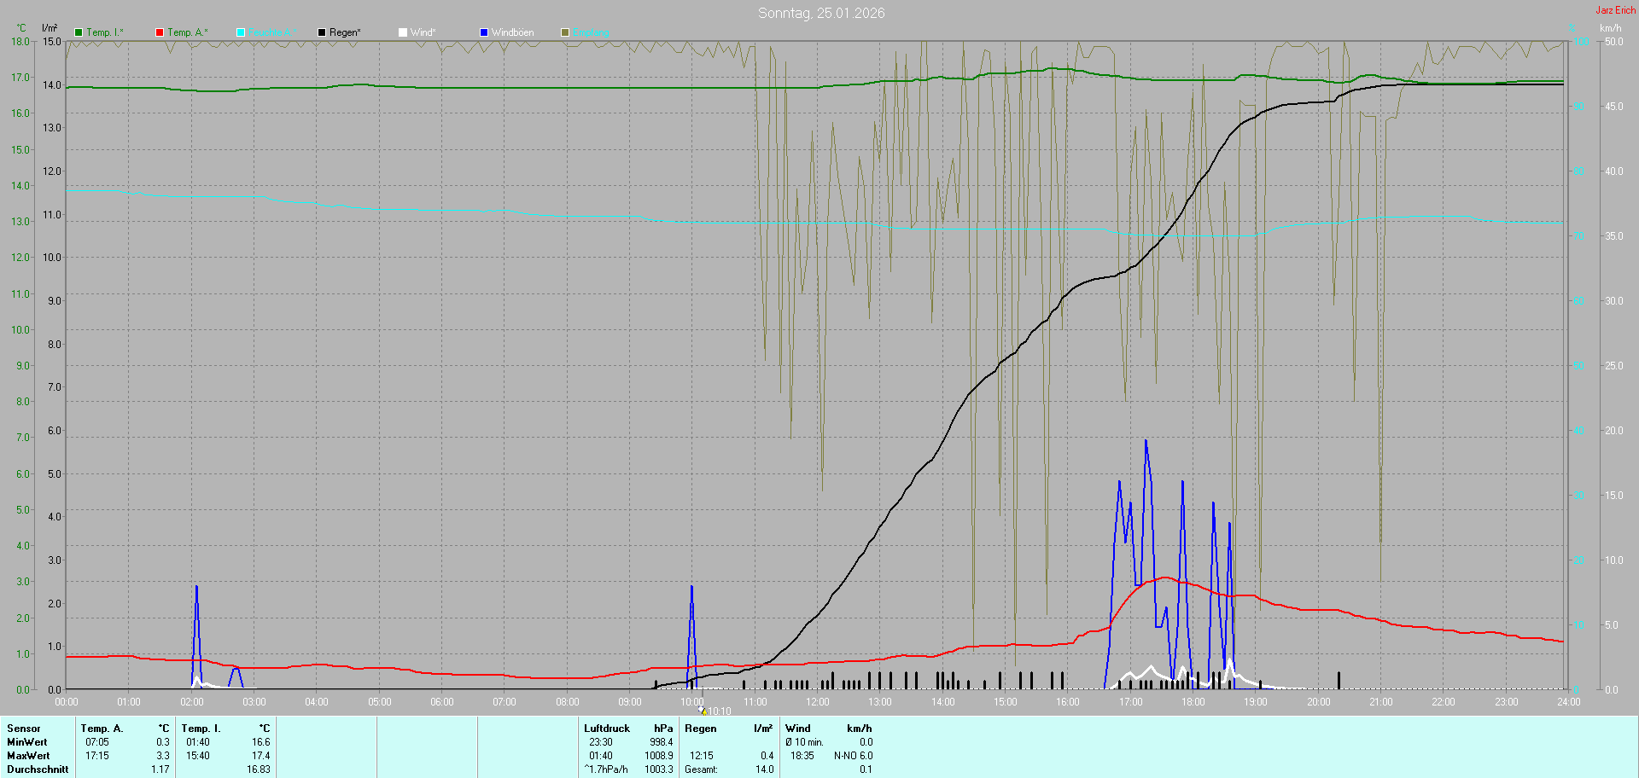The width and height of the screenshot is (1639, 778).
Task: Select the Temp. I.* legend label
Action: point(105,32)
